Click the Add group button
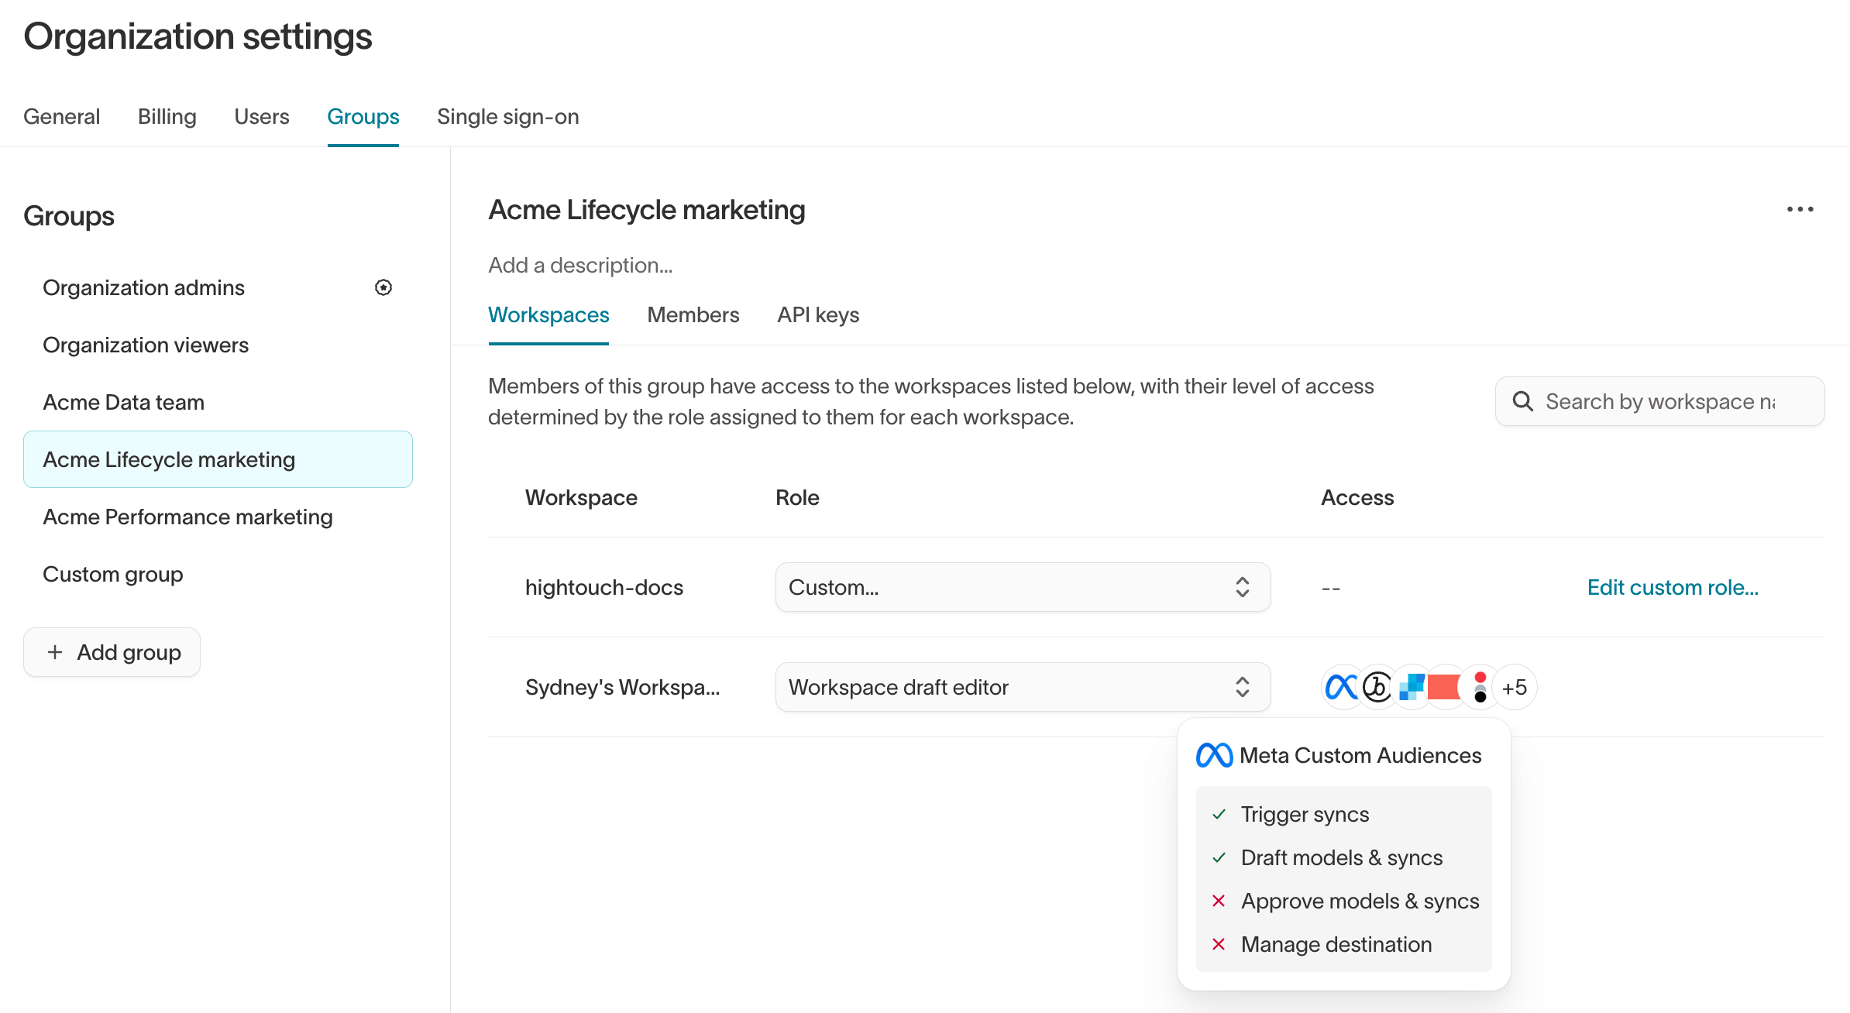Viewport: 1850px width, 1013px height. pyautogui.click(x=112, y=652)
